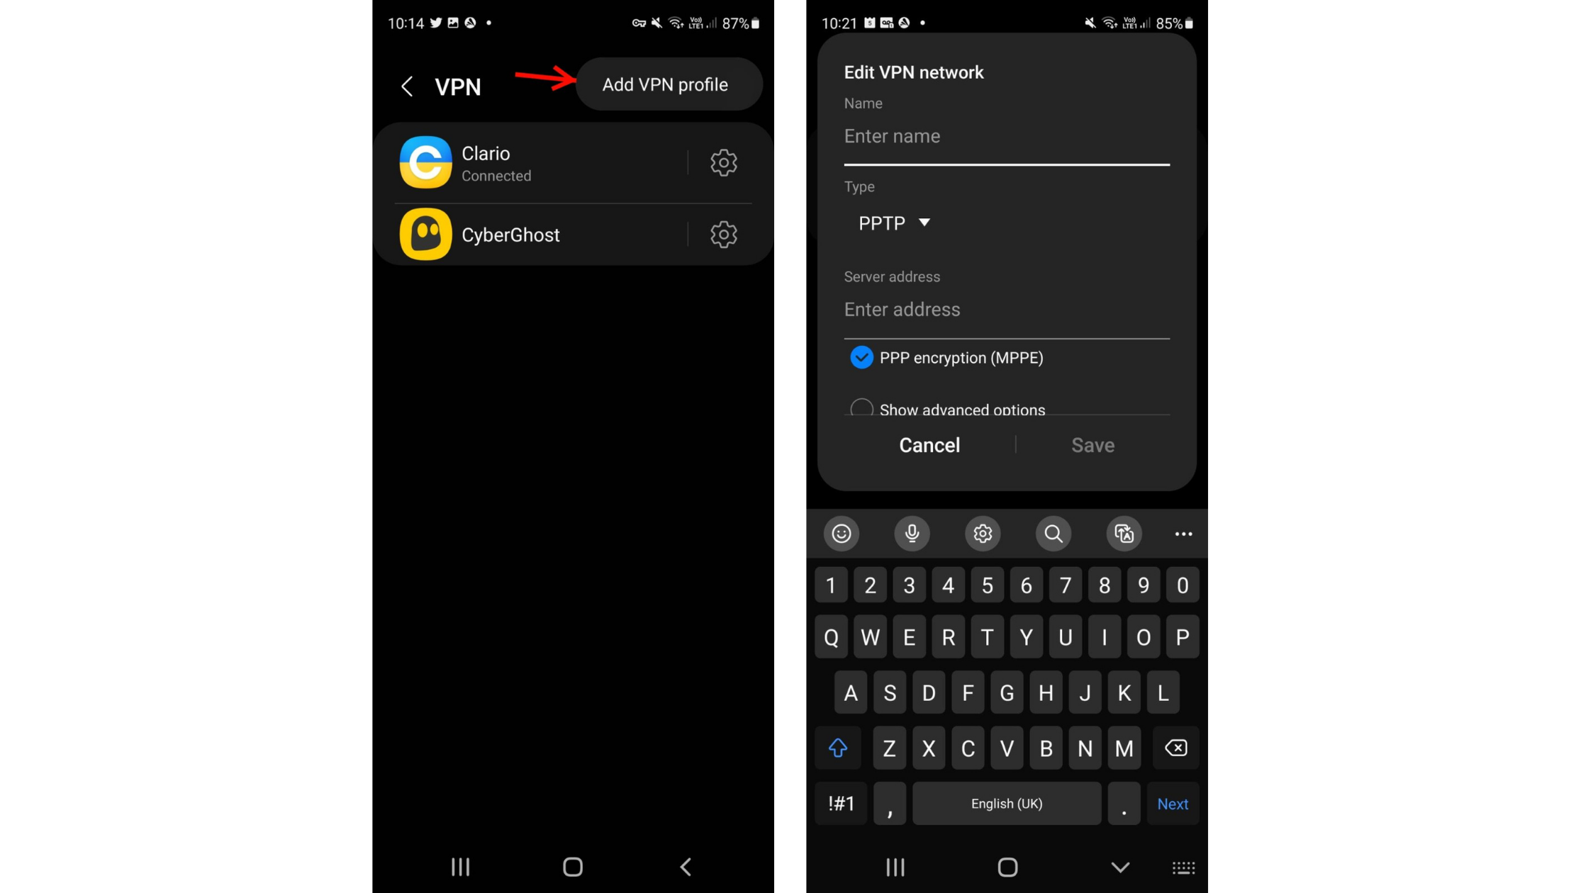Select PPTP protocol type dropdown
Viewport: 1588px width, 893px height.
pos(895,223)
